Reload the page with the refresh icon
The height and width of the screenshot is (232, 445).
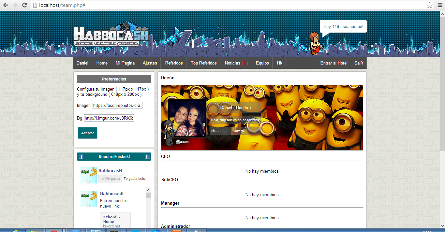[24, 5]
